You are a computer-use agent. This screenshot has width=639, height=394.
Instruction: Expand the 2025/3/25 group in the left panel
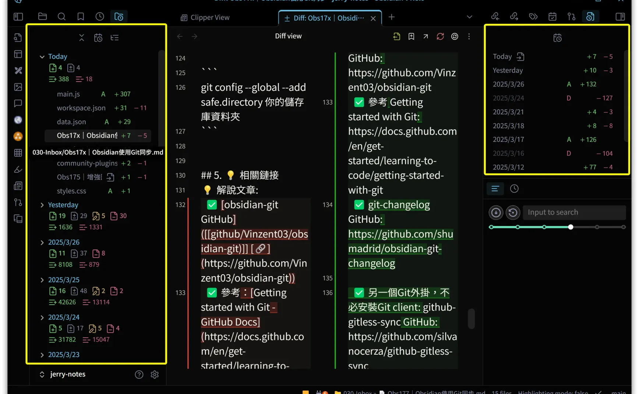click(x=42, y=280)
